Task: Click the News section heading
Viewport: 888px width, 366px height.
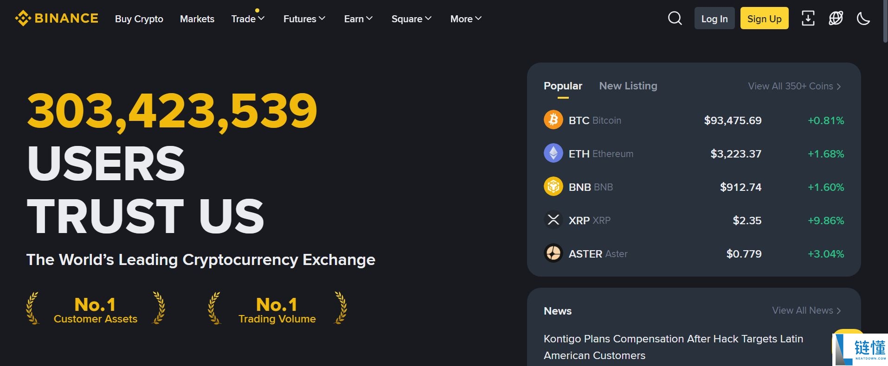Action: pyautogui.click(x=558, y=311)
